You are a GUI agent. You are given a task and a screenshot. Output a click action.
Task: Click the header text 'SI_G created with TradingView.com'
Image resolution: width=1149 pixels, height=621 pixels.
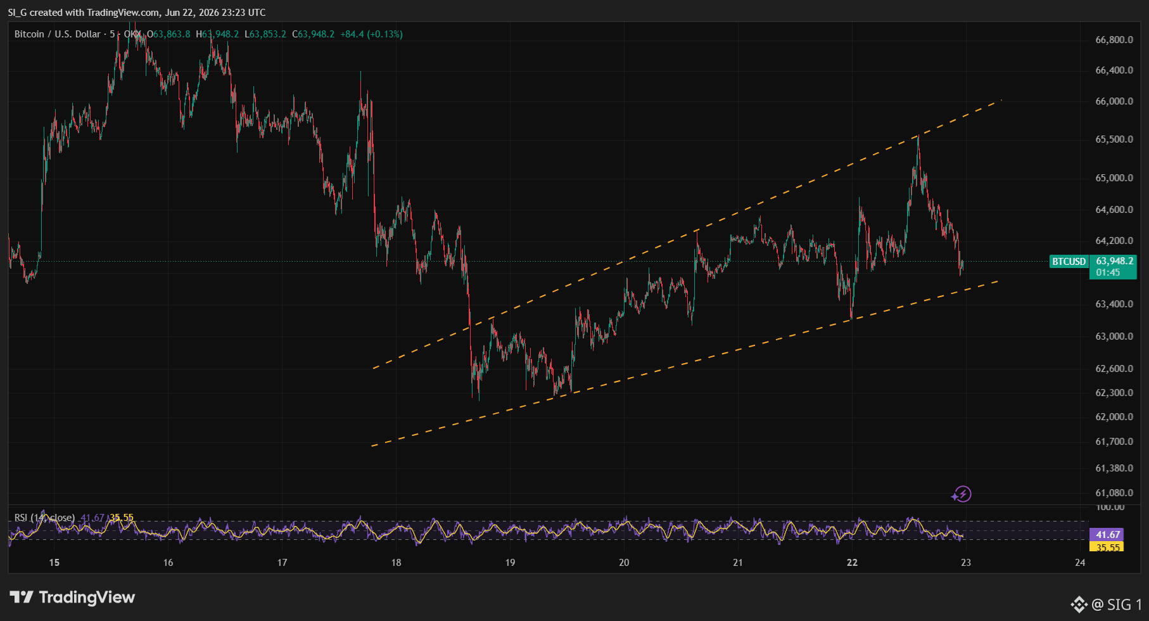pos(84,13)
